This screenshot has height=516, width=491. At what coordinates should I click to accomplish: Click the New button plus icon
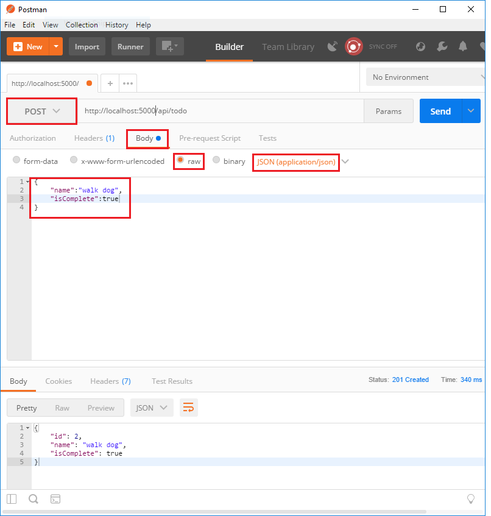tap(18, 47)
